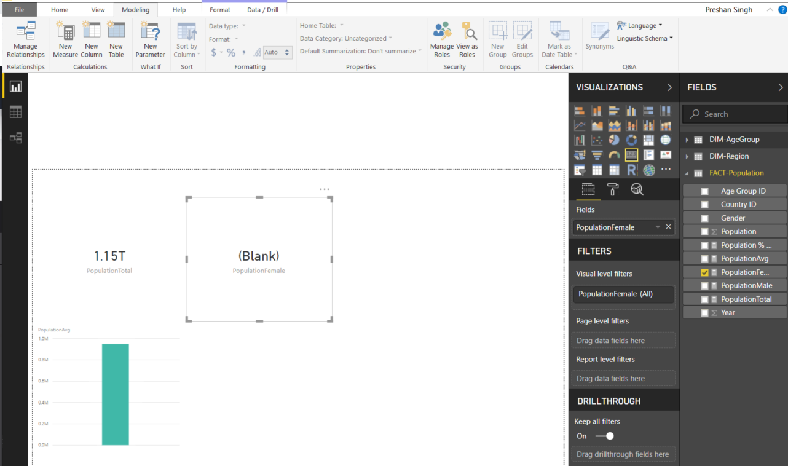The width and height of the screenshot is (788, 466).
Task: Open Manage Relationships dialog
Action: tap(26, 40)
